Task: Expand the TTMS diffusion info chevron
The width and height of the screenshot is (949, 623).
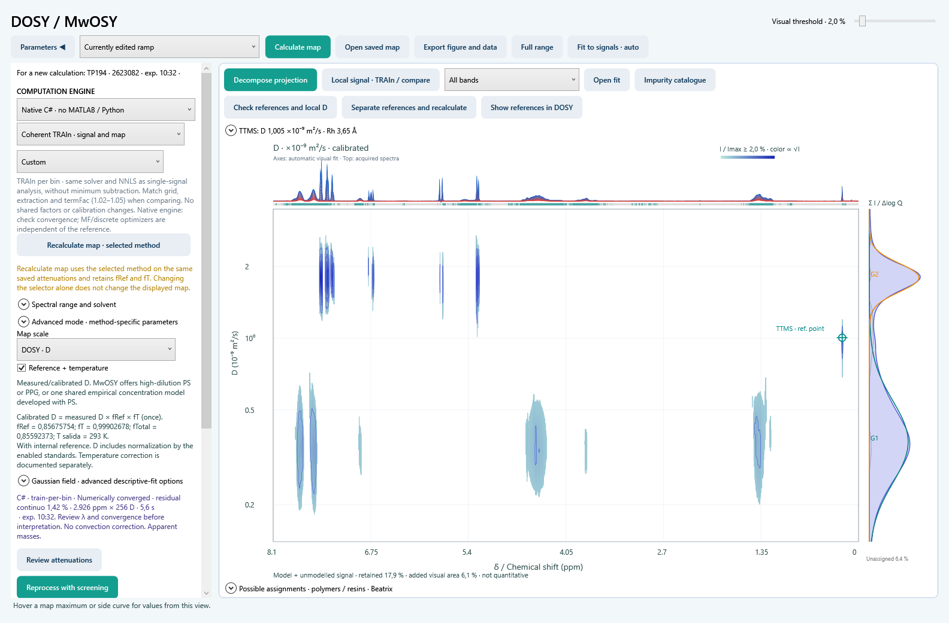Action: (x=231, y=130)
